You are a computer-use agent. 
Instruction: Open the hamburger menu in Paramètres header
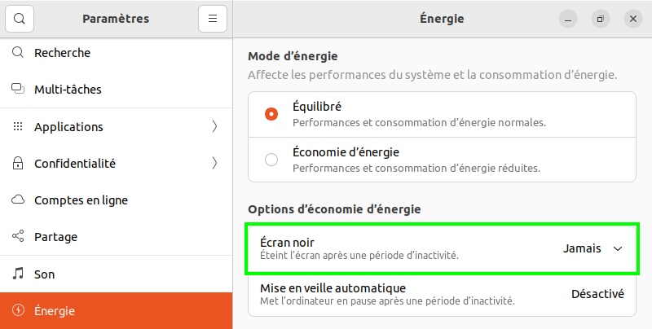coord(212,19)
